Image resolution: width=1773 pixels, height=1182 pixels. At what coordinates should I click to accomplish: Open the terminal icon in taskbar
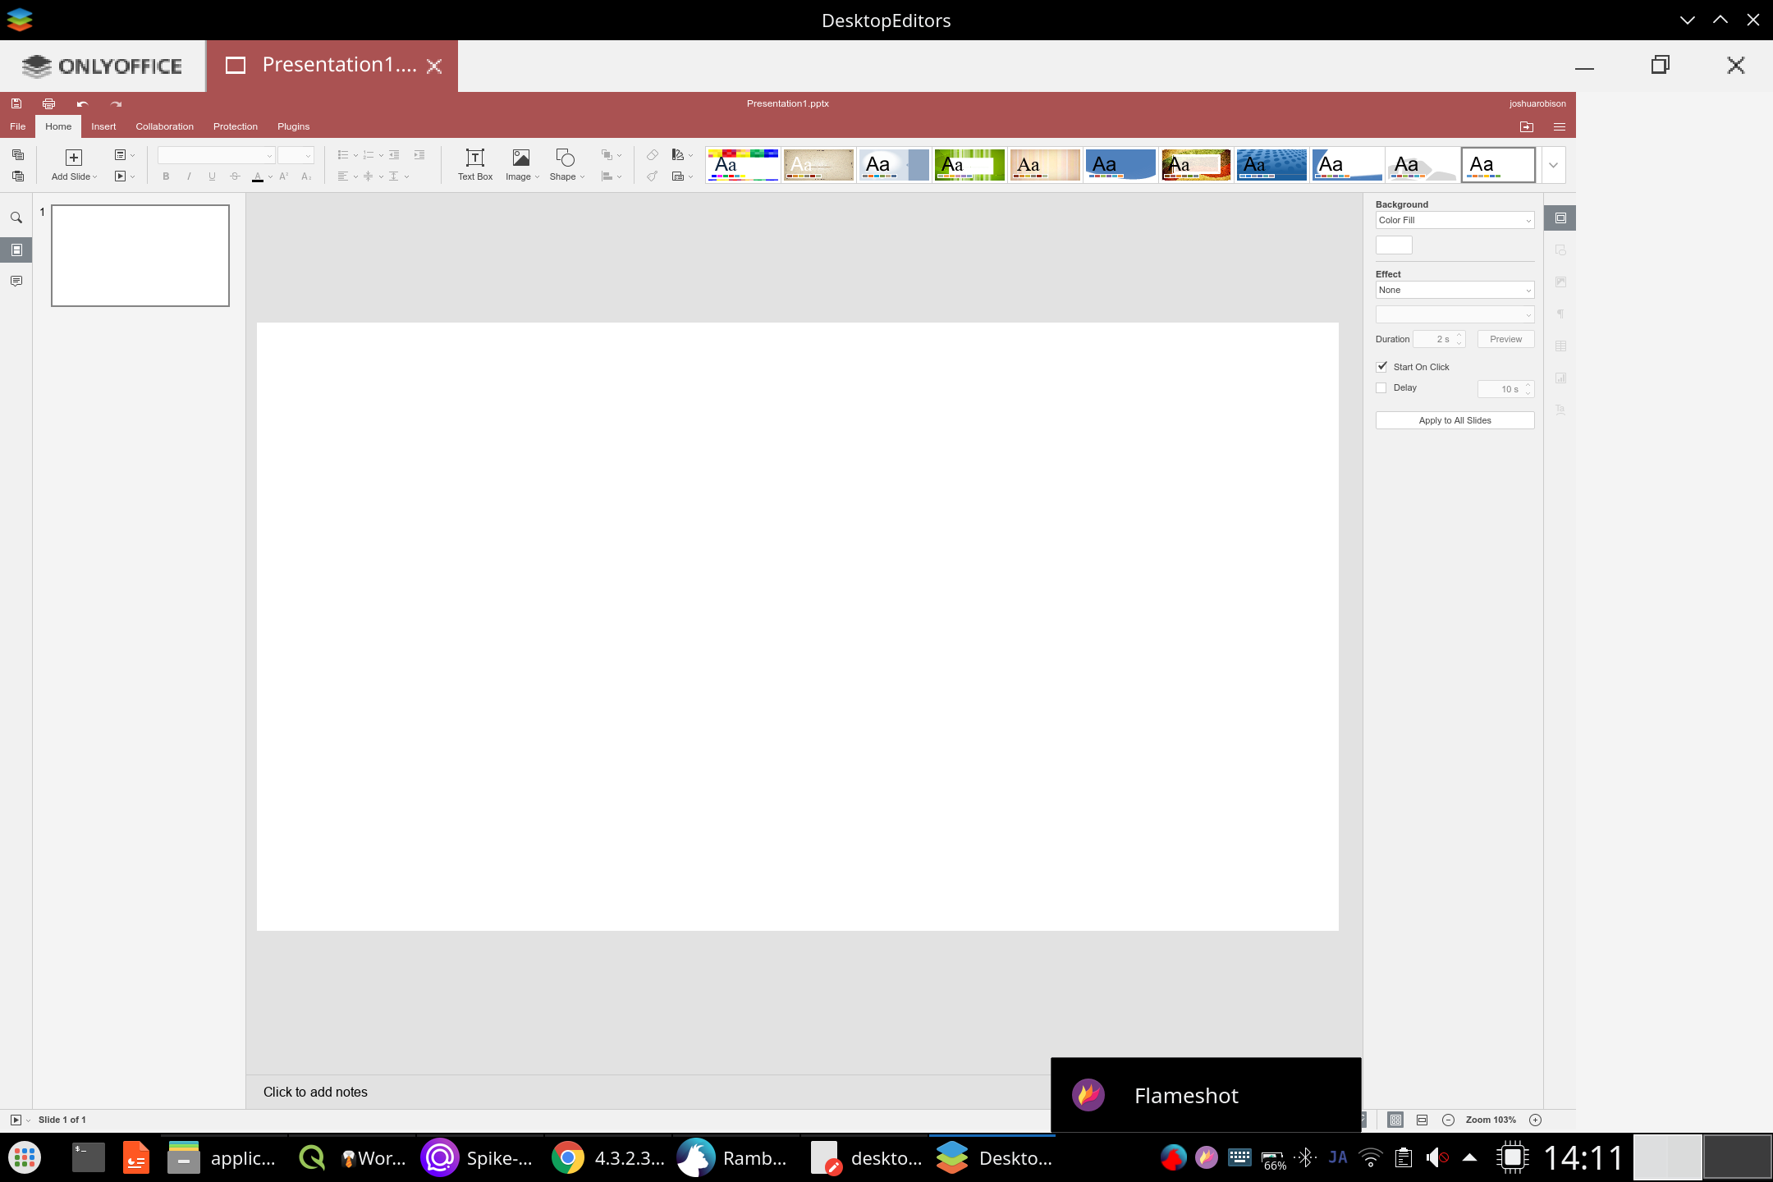click(88, 1158)
